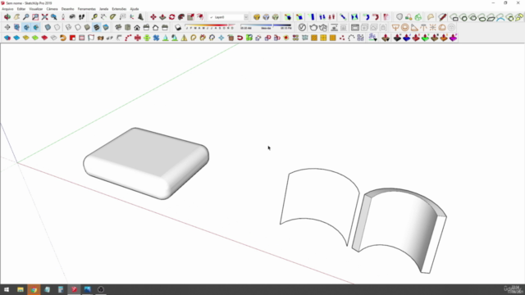Open File Explorer from the taskbar
This screenshot has height=295, width=525.
[21, 289]
